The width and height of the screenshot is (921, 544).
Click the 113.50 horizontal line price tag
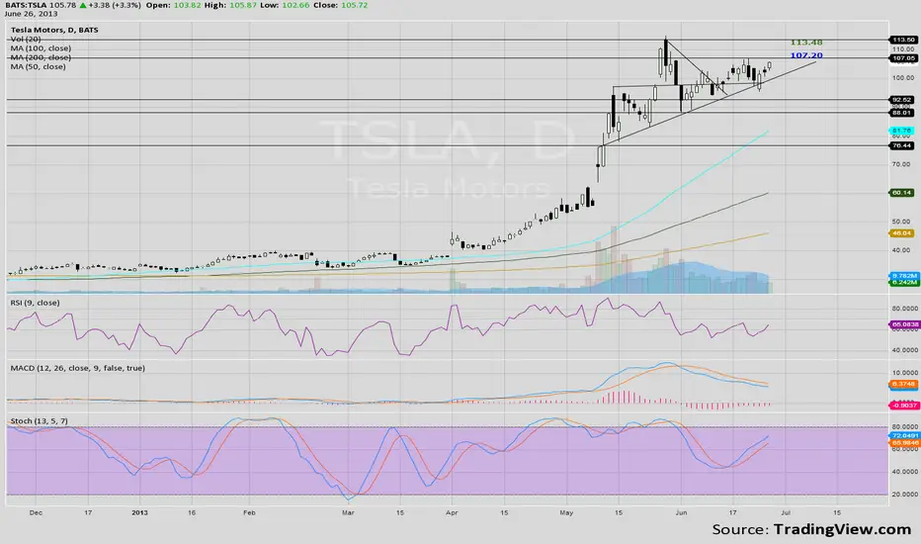[903, 40]
